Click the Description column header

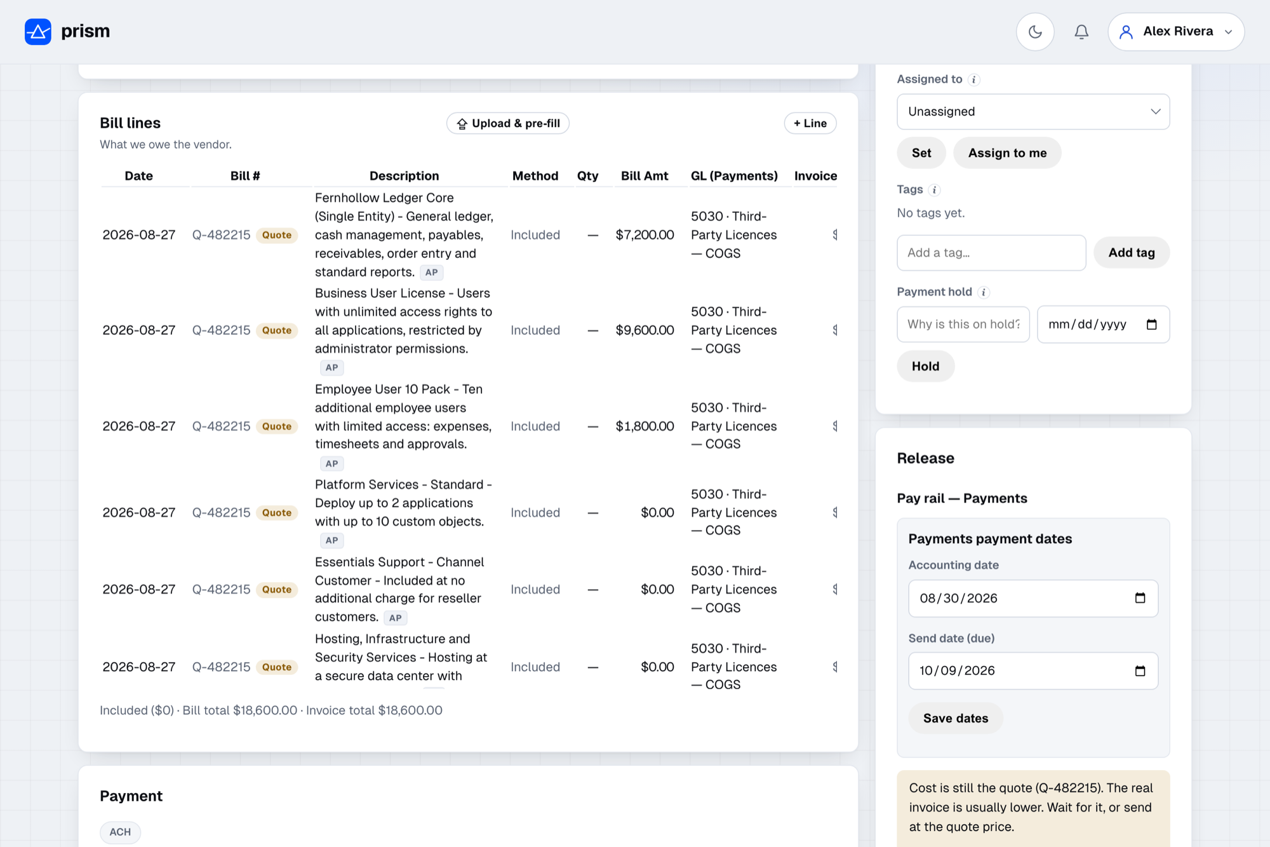[404, 176]
